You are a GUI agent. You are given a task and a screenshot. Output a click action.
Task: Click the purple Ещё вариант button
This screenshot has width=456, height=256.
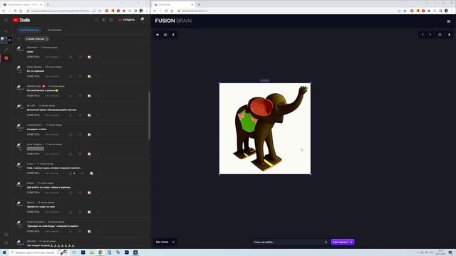pyautogui.click(x=342, y=242)
